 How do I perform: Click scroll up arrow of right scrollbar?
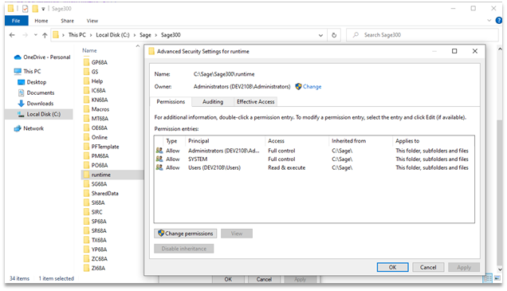[x=500, y=49]
